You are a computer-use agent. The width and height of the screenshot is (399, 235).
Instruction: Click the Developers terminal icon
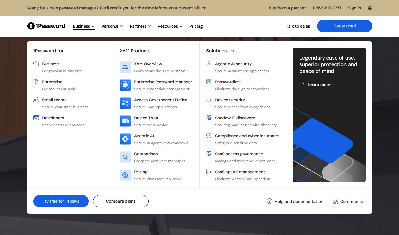point(36,118)
